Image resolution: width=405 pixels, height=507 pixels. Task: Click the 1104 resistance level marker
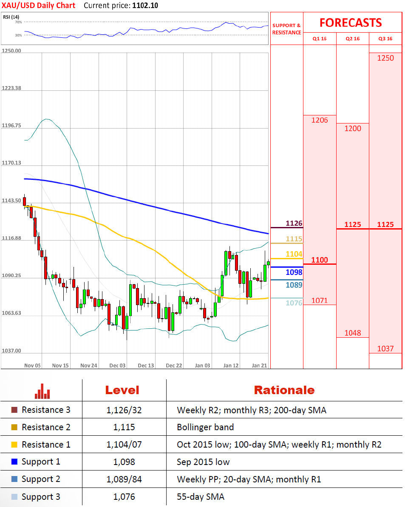(294, 254)
